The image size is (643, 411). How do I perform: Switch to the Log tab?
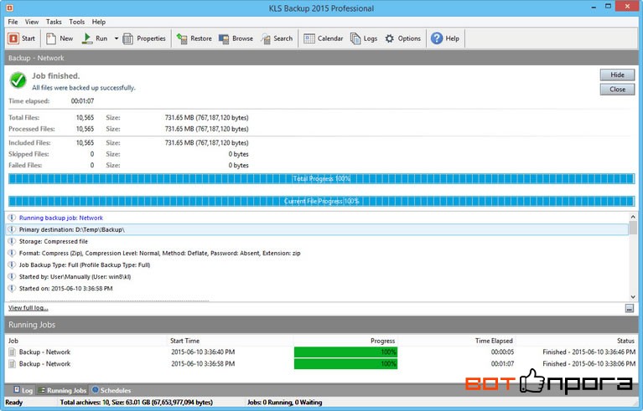tap(23, 390)
